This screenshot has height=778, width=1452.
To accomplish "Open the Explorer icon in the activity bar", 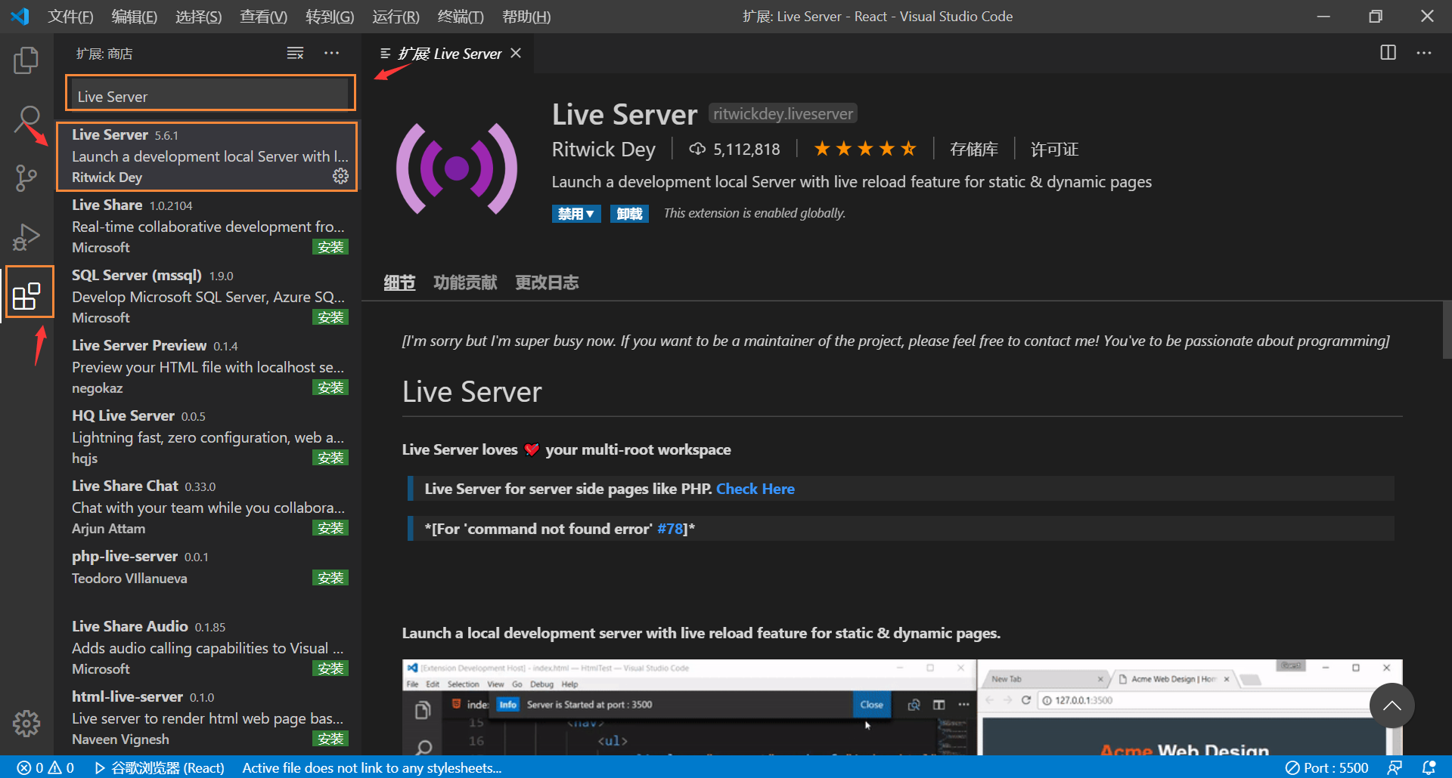I will pos(26,59).
